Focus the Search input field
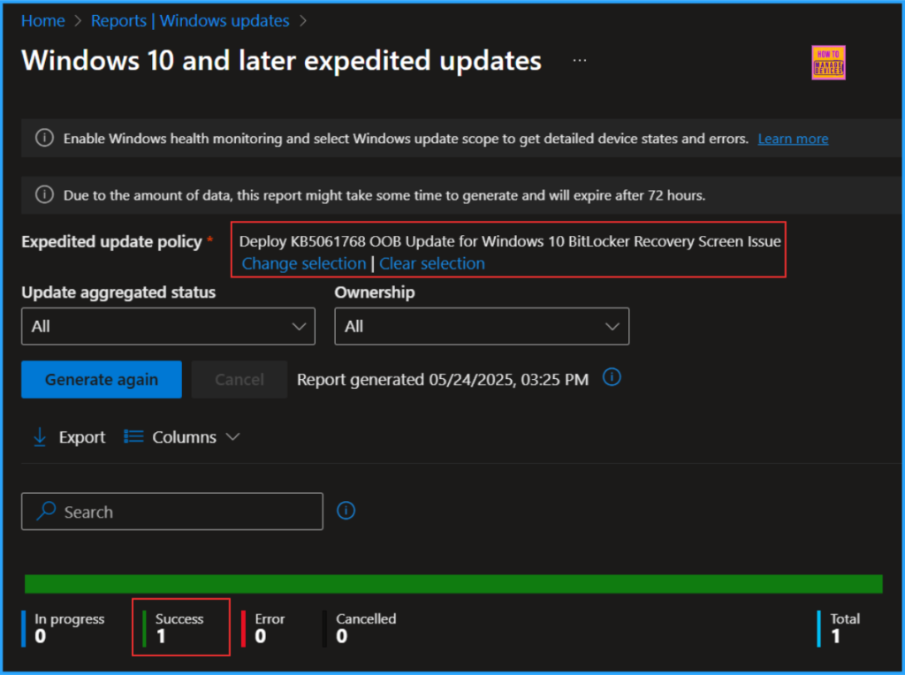This screenshot has height=675, width=905. pyautogui.click(x=172, y=512)
